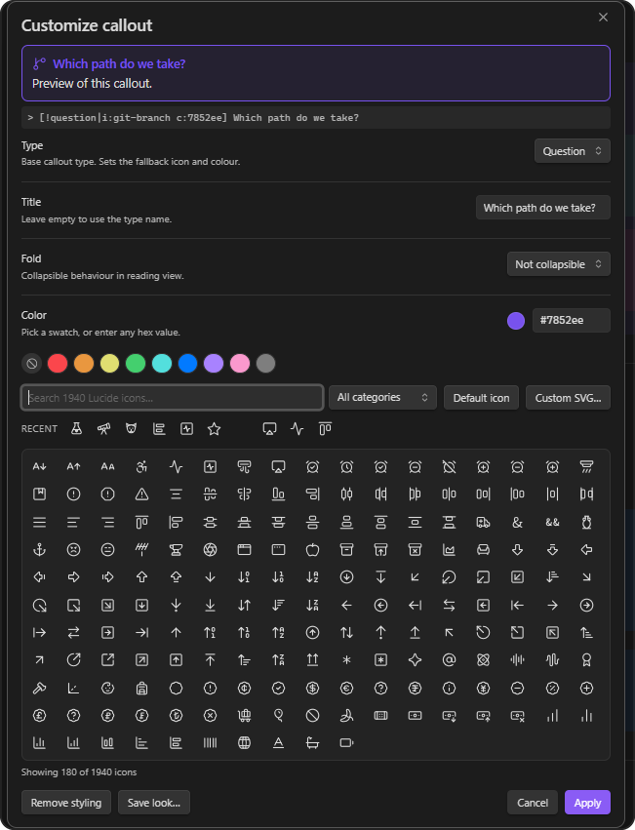
Task: Select the ambulance icon
Action: [483, 523]
